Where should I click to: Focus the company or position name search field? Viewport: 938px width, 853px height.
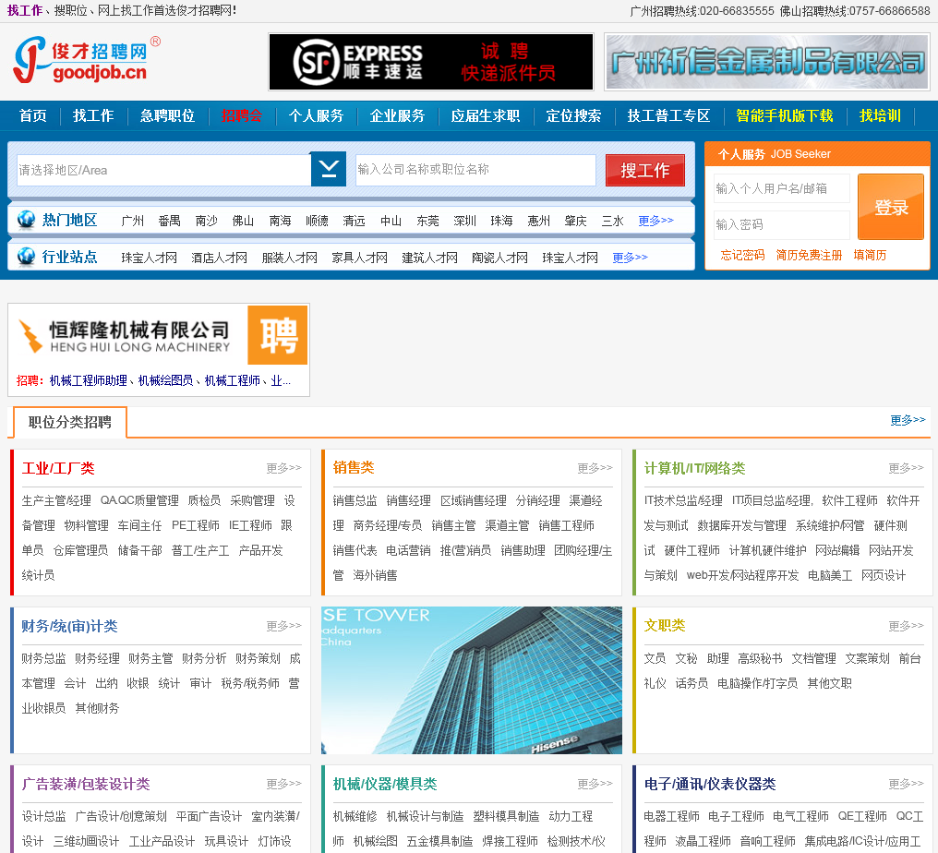(x=475, y=169)
